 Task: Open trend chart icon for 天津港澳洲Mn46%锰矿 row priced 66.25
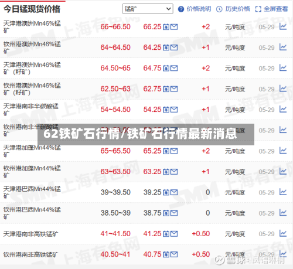[x=283, y=26]
